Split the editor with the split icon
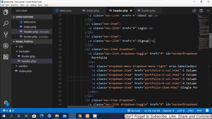 click(x=201, y=11)
